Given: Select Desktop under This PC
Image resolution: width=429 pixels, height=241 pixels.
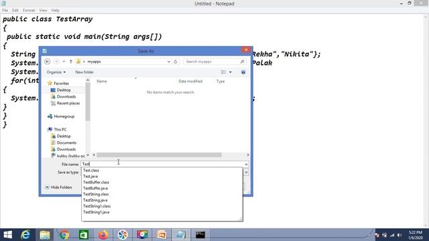Looking at the screenshot, I should point(64,136).
